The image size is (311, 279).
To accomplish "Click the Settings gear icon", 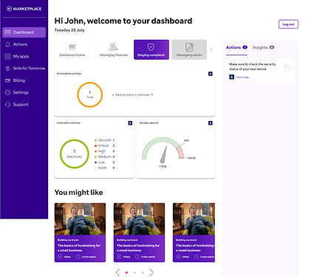I will (7, 92).
